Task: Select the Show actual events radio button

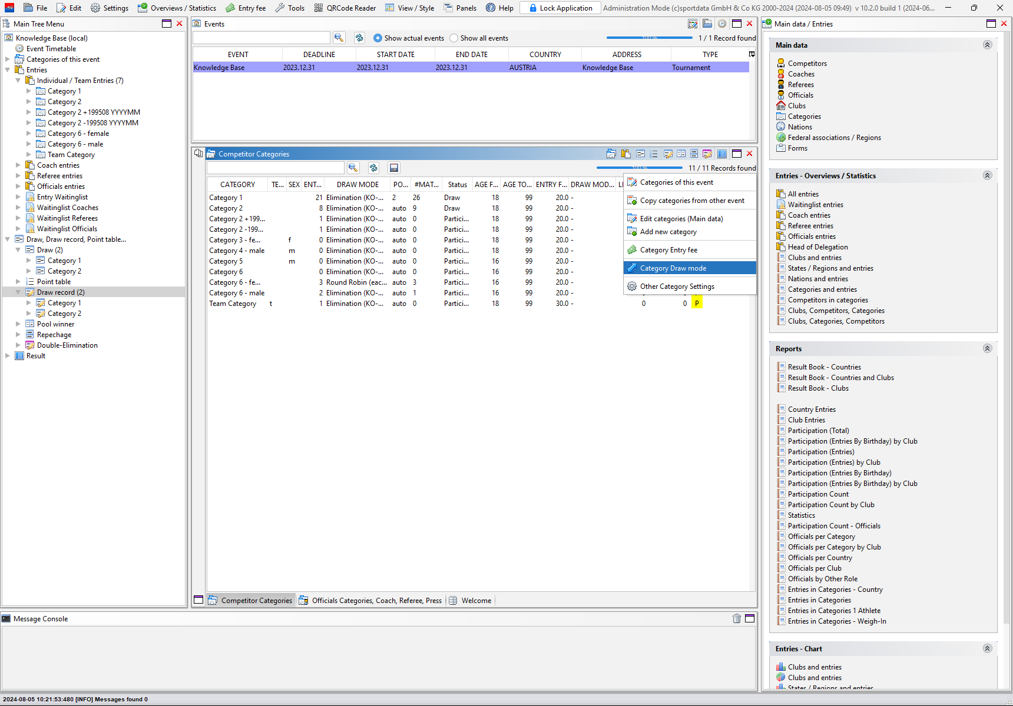Action: 378,38
